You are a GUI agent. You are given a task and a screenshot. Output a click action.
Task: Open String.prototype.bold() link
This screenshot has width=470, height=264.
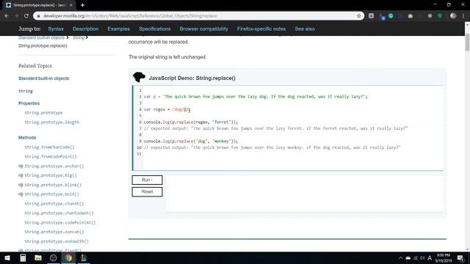click(x=52, y=194)
